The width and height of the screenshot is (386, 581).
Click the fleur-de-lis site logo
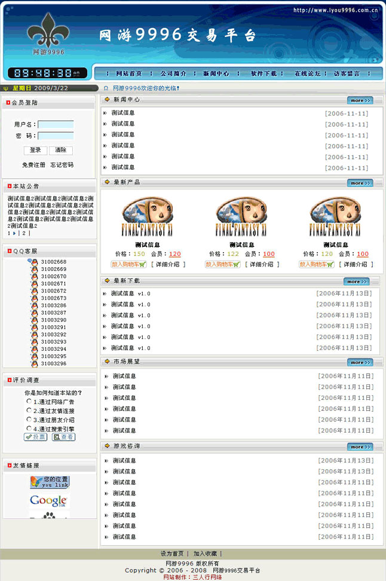48,34
